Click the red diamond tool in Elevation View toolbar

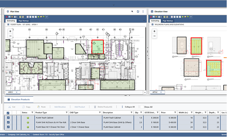(151, 17)
